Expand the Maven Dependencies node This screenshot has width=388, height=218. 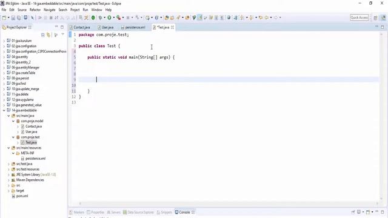pyautogui.click(x=8, y=180)
